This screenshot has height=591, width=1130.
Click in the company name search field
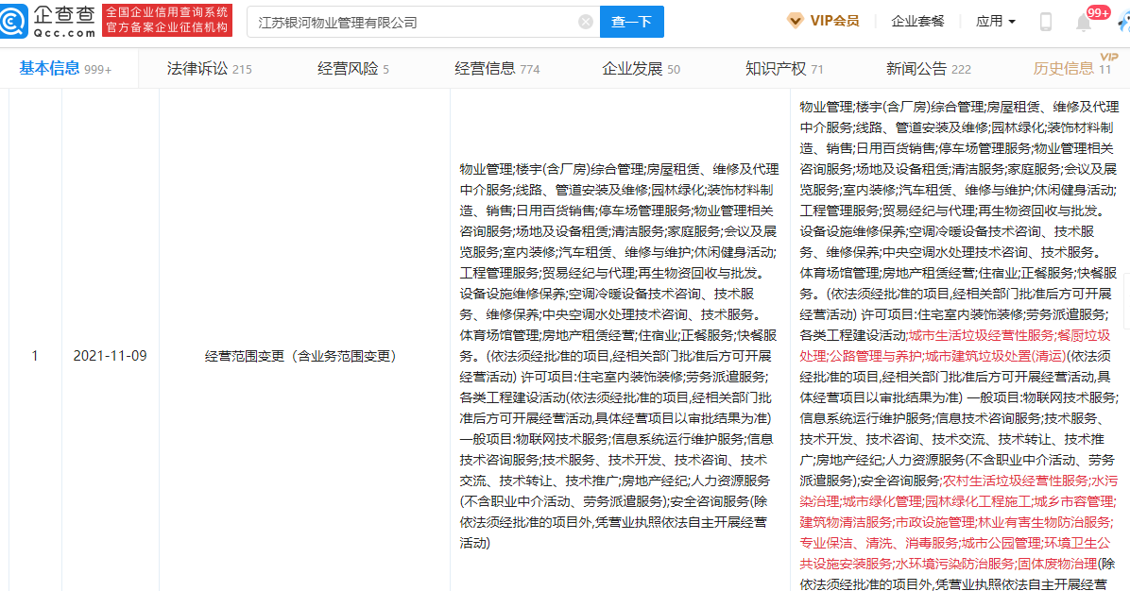coord(416,22)
